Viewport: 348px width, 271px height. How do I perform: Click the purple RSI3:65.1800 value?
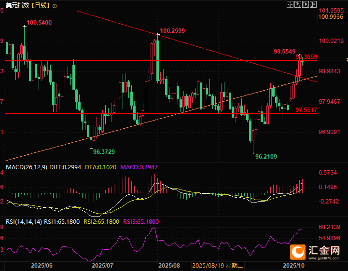[141, 221]
